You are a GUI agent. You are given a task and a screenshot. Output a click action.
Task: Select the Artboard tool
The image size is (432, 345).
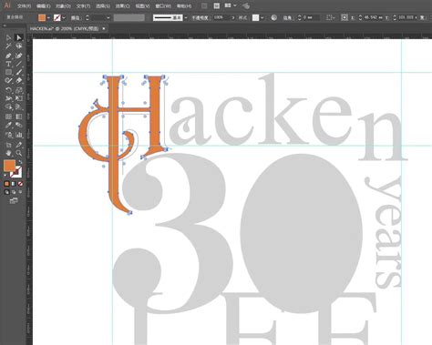tap(8, 145)
